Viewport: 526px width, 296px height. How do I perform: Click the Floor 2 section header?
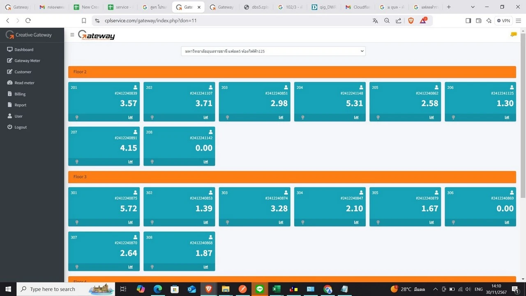[292, 72]
